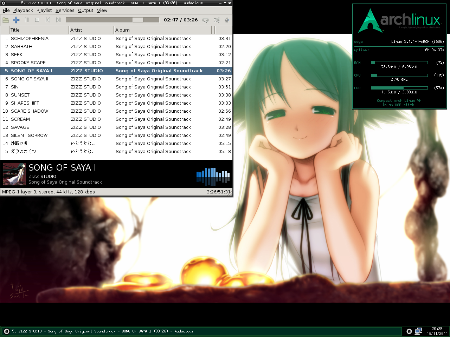450x337 pixels.
Task: Select track 3 SEEK
Action: tap(116, 54)
